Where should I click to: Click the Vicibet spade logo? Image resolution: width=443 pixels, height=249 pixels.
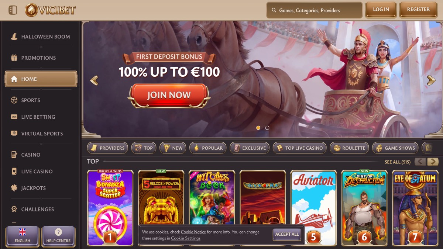pyautogui.click(x=31, y=10)
